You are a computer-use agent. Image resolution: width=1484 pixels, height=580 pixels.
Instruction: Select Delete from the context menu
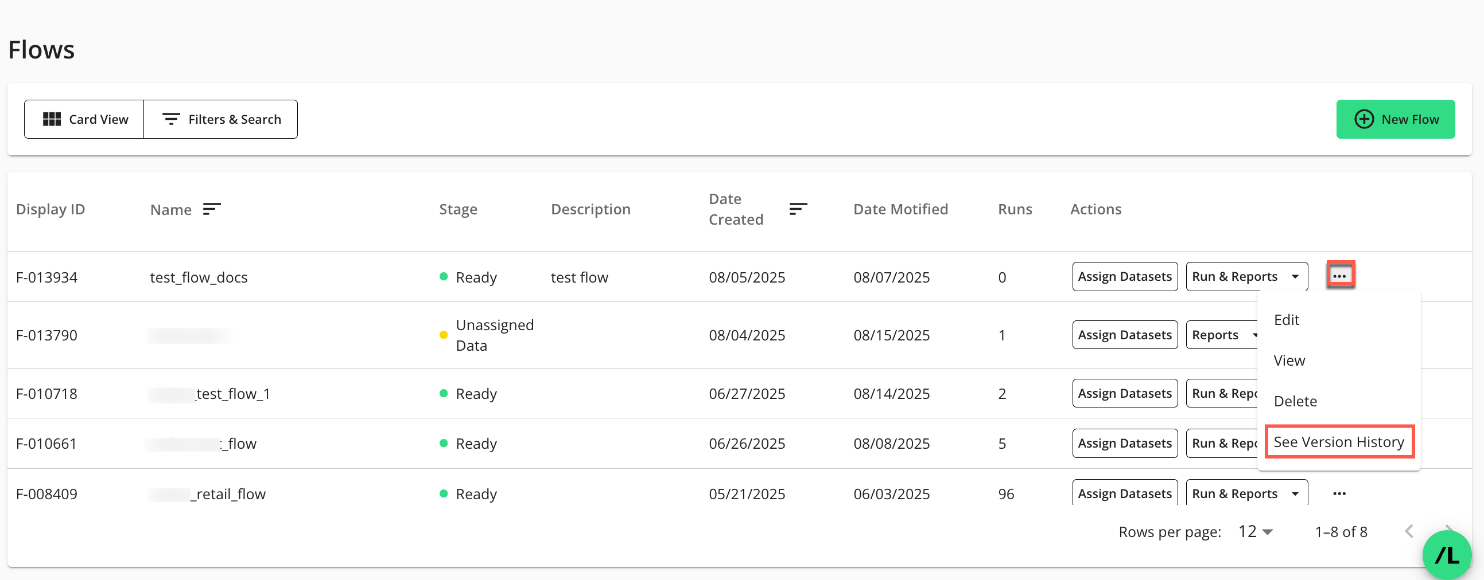click(x=1295, y=401)
